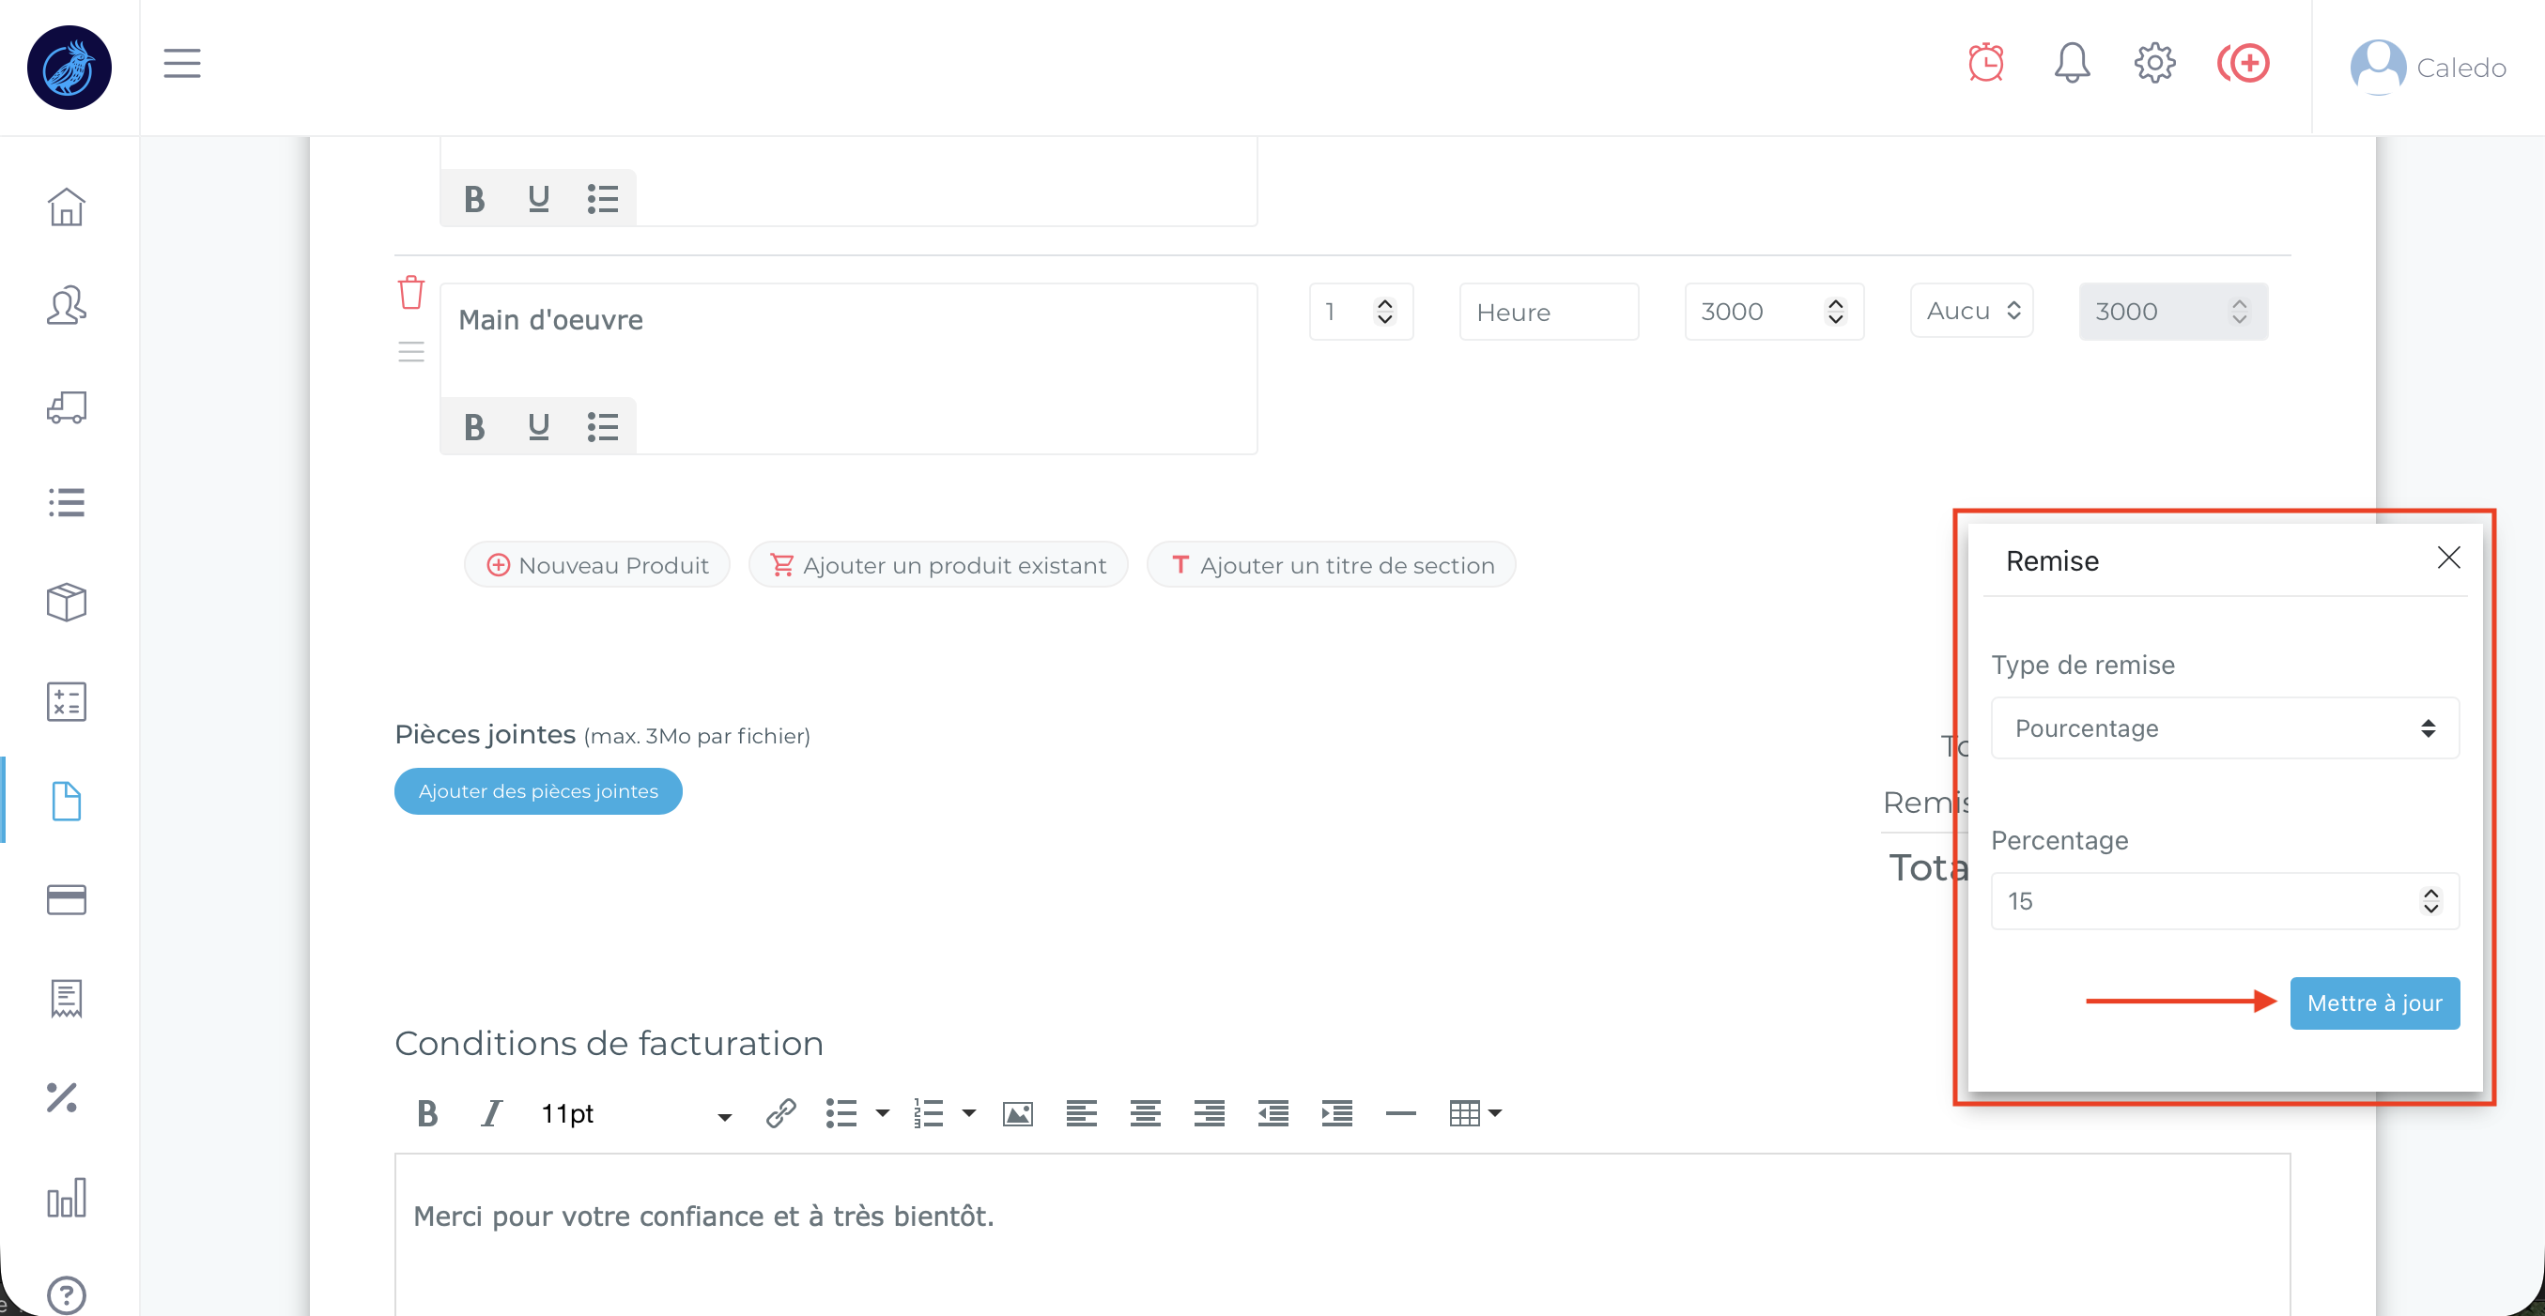Click the Mettre à jour button

point(2373,1003)
